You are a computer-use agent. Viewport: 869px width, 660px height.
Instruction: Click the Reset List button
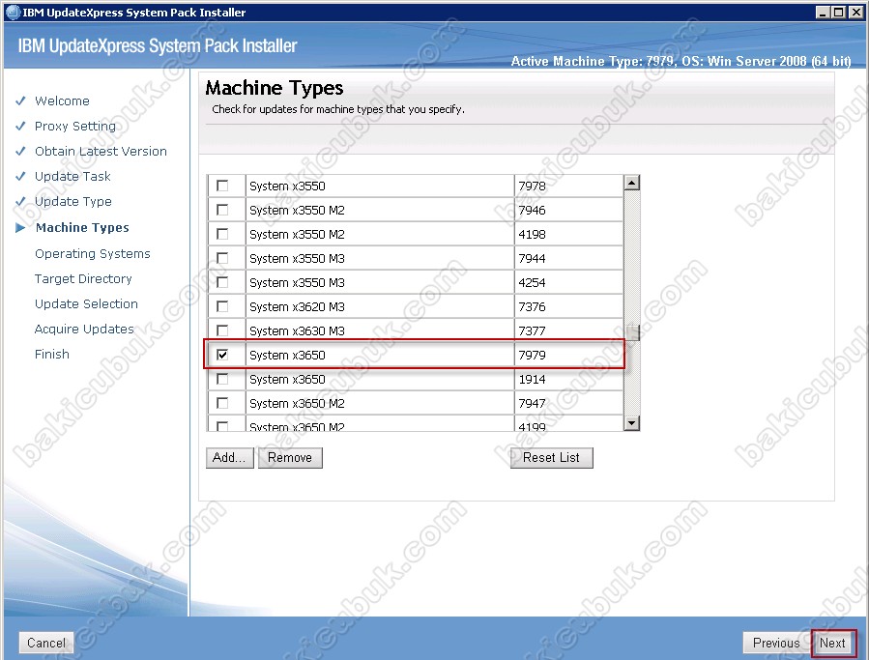click(551, 458)
